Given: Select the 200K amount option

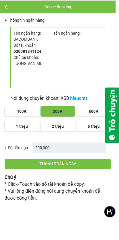Looking at the screenshot, I should point(58,111).
